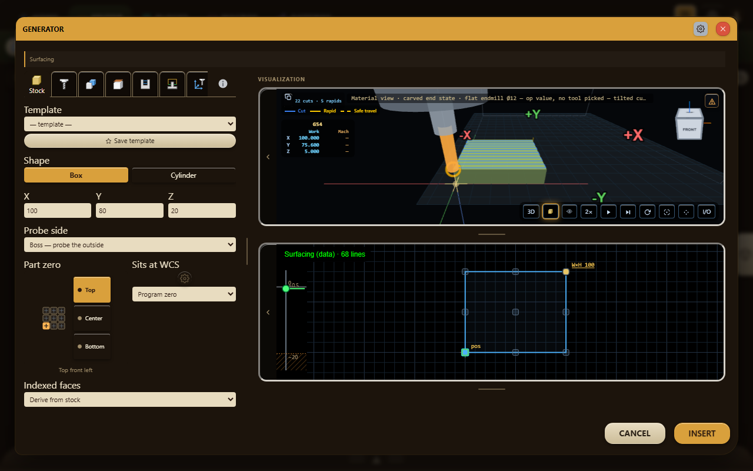
Task: Toggle the eye visibility button in viewer
Action: [569, 211]
